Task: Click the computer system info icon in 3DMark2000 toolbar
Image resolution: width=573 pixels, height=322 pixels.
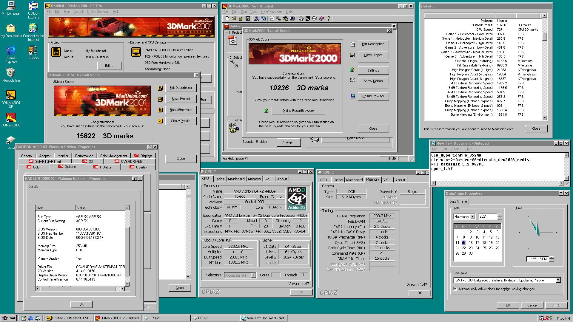Action: [256, 18]
